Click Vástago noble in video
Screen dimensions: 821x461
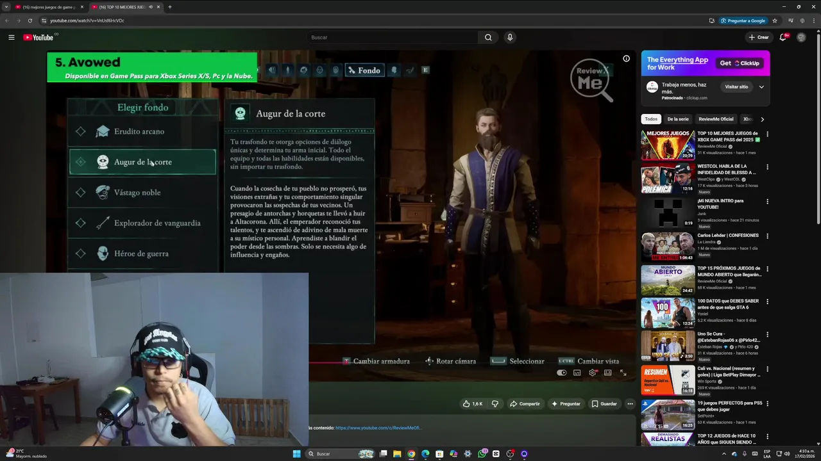pos(142,193)
